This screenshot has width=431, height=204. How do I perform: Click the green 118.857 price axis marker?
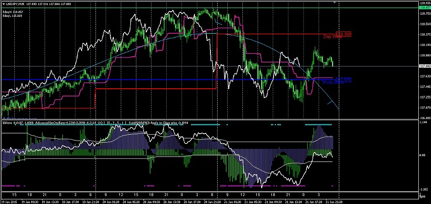tap(425, 8)
